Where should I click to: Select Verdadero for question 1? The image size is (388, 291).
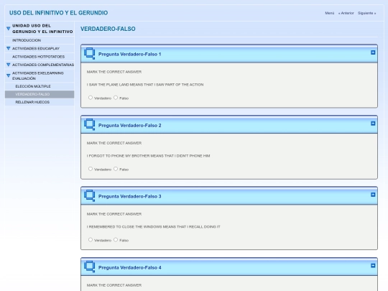[91, 98]
